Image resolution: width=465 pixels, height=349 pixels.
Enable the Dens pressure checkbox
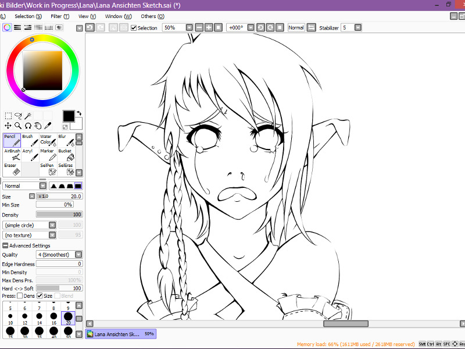20,296
